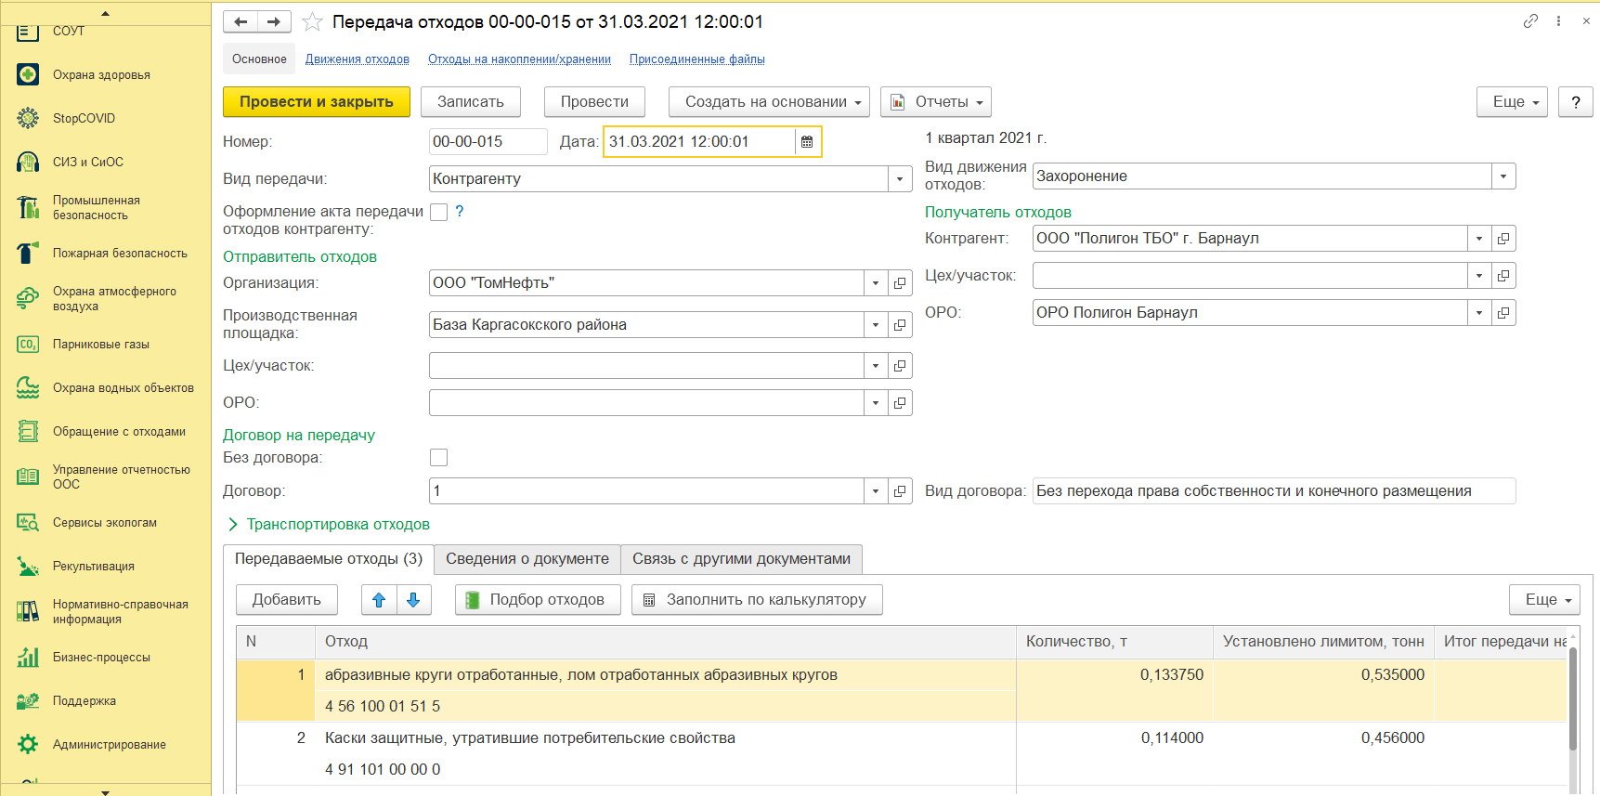Open the Создать на основании menu
The height and width of the screenshot is (796, 1600).
click(769, 102)
